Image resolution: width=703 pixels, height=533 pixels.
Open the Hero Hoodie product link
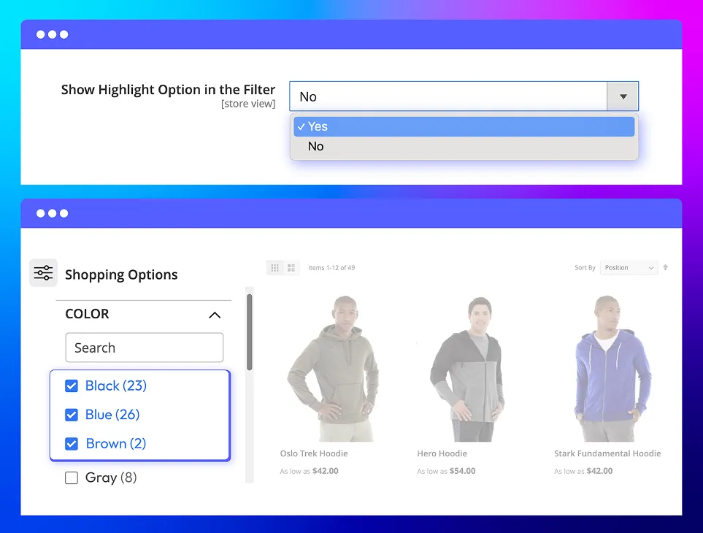point(442,453)
